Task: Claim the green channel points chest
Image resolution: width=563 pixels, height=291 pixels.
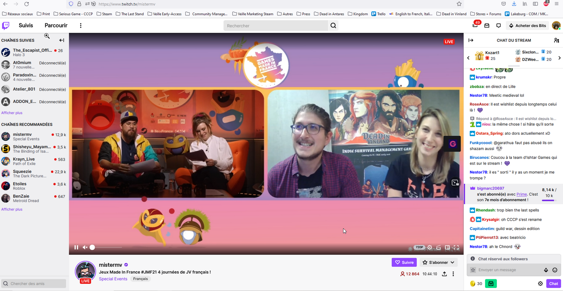Action: pyautogui.click(x=491, y=283)
